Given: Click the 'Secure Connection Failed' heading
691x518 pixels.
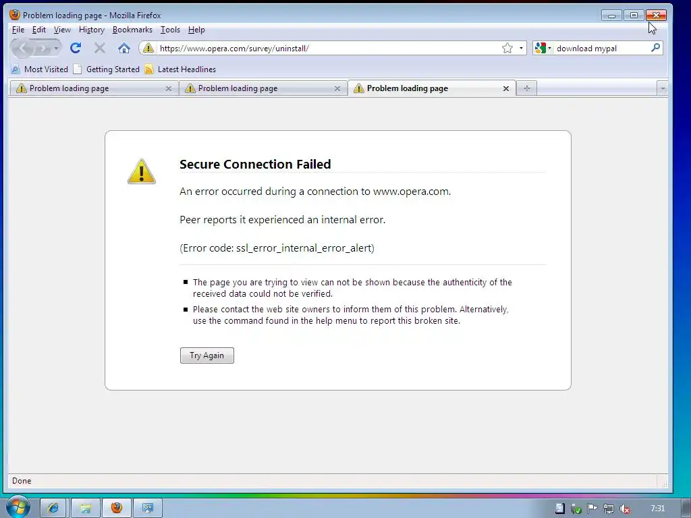Looking at the screenshot, I should 255,164.
